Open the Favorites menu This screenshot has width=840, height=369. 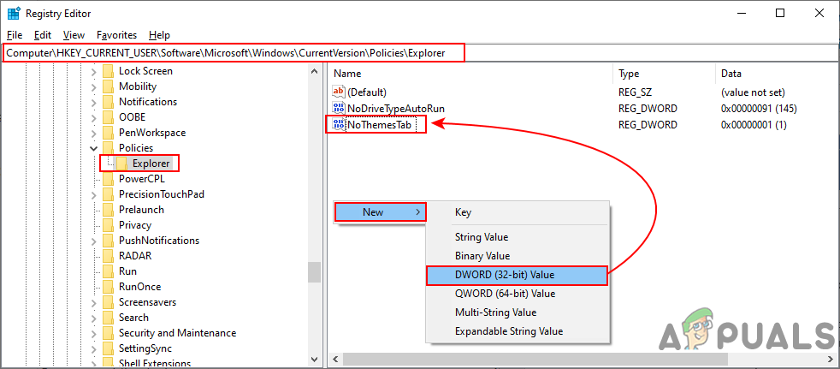[x=117, y=35]
